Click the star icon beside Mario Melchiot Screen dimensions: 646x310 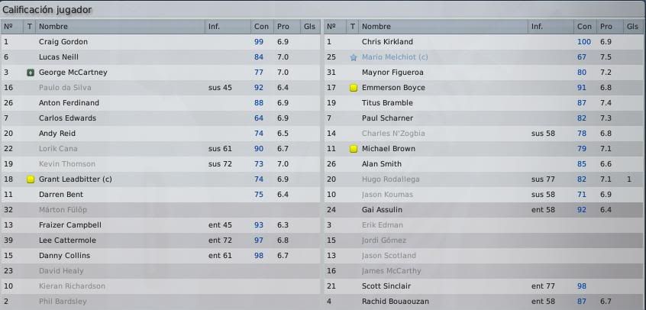tap(353, 57)
